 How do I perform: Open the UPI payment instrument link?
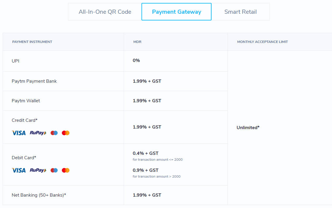click(x=15, y=61)
